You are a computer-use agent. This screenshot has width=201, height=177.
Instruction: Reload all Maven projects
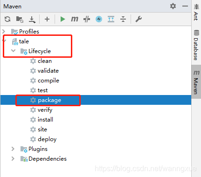pyautogui.click(x=7, y=19)
